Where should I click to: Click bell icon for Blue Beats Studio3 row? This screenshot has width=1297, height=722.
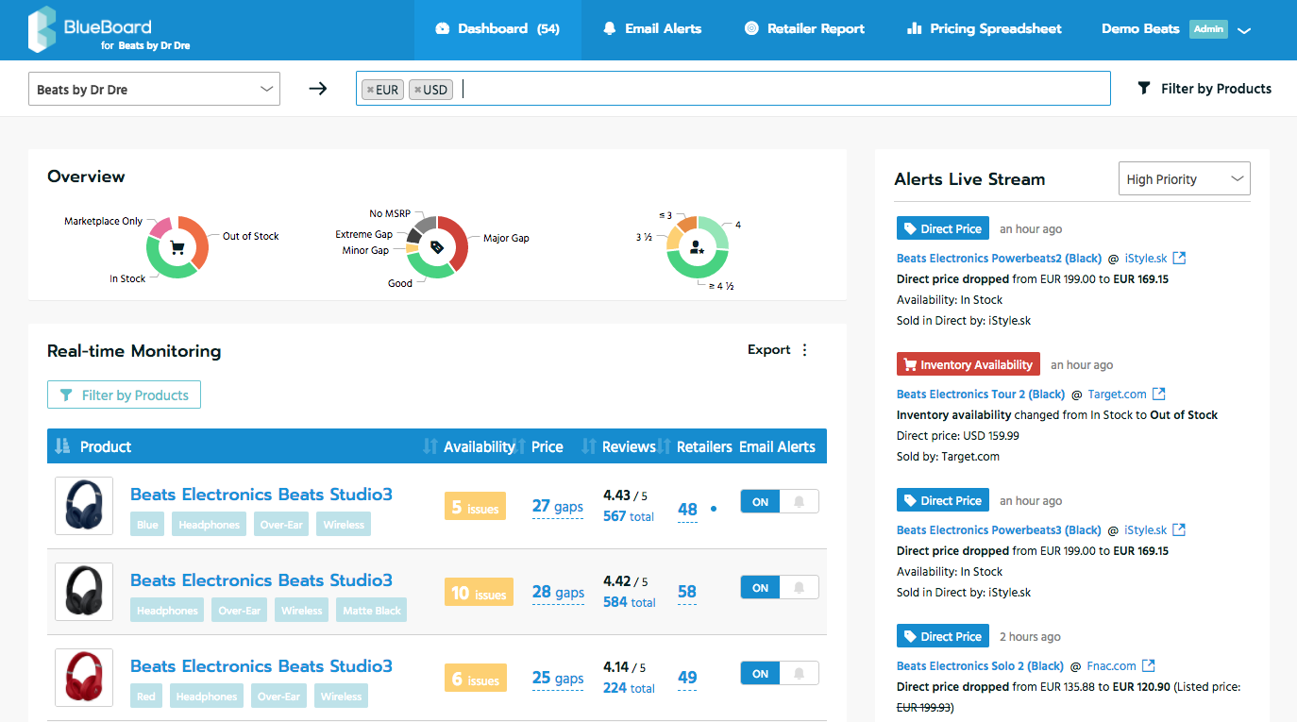pyautogui.click(x=800, y=502)
